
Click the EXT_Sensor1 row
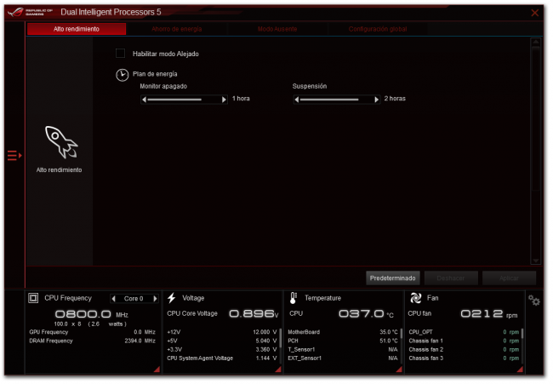point(343,358)
